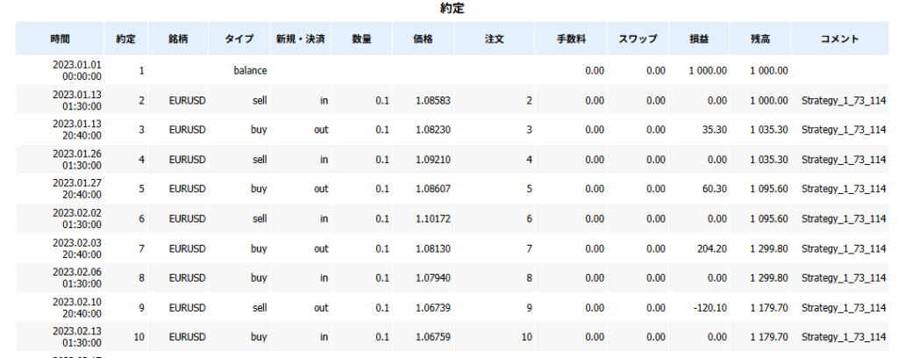Click the 新規・決済 column header
The width and height of the screenshot is (898, 358).
pyautogui.click(x=299, y=39)
